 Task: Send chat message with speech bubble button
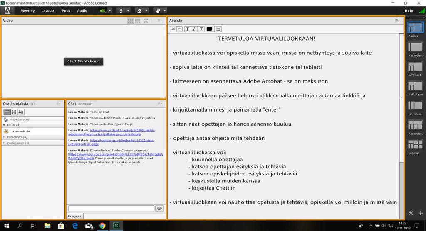click(x=159, y=208)
